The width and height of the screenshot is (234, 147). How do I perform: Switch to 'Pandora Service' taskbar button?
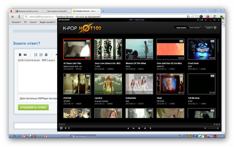(56, 136)
